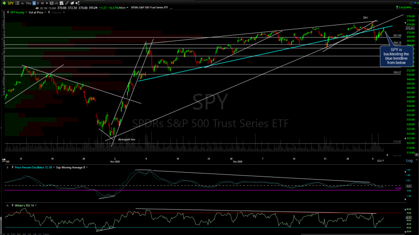Click the 28.1M volume value in quote bar
The width and height of the screenshot is (419, 235).
click(44, 8)
